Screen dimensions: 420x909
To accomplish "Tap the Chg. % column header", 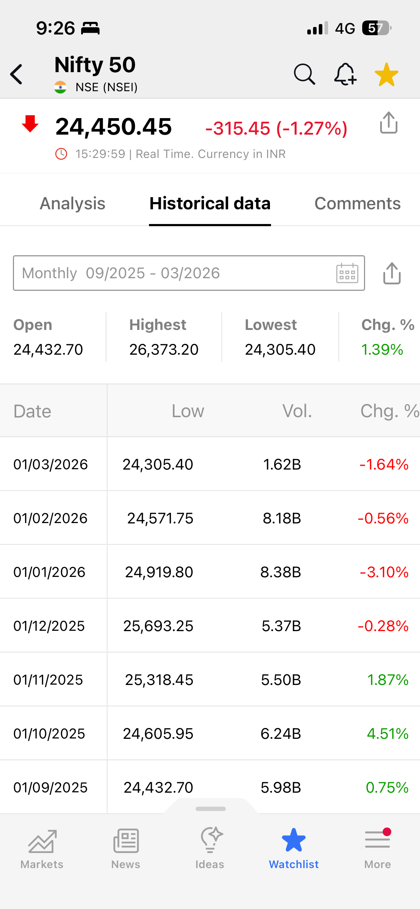I will (x=389, y=411).
